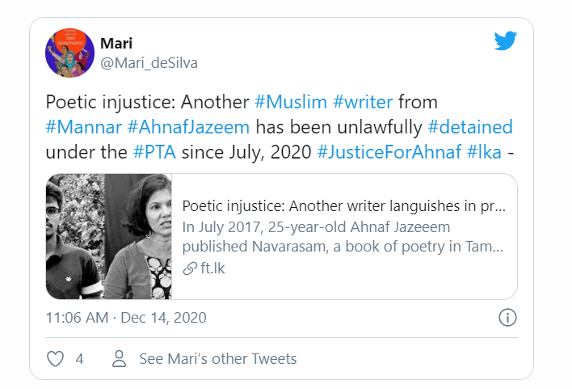Open the article preview thumbnail image
Viewport: 572px width, 389px height.
coord(108,237)
